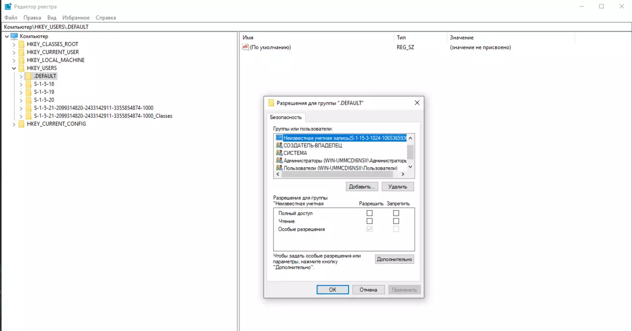Select the REG_SZ type cell

pyautogui.click(x=405, y=47)
